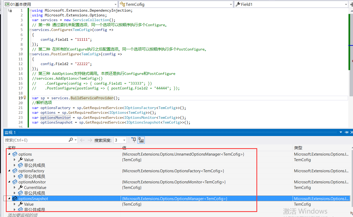Open the TemCofig type dropdown

pyautogui.click(x=231, y=4)
